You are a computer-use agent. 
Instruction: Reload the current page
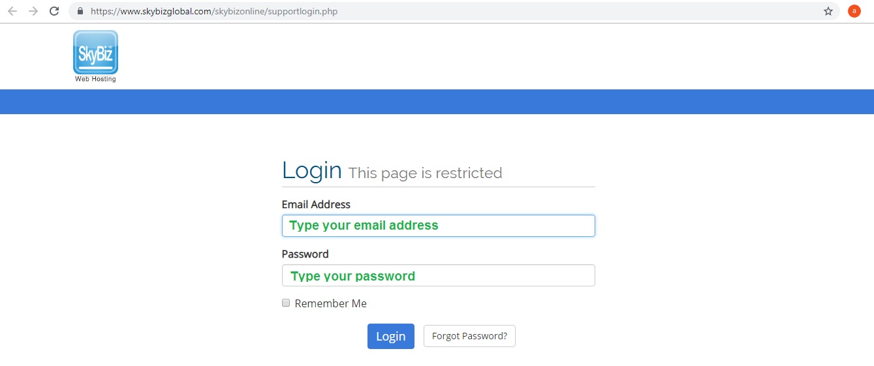(54, 11)
